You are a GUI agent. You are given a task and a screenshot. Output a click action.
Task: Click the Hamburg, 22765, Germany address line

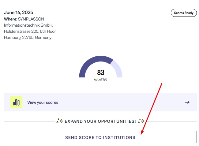[x=28, y=38]
